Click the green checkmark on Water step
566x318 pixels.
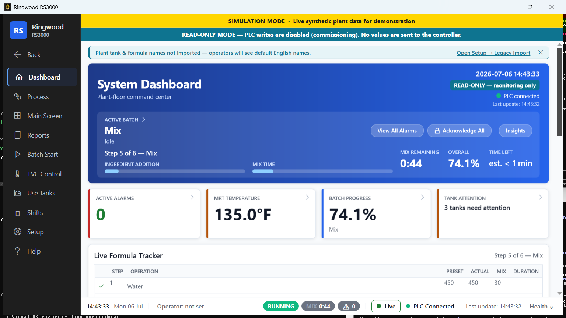pos(101,286)
